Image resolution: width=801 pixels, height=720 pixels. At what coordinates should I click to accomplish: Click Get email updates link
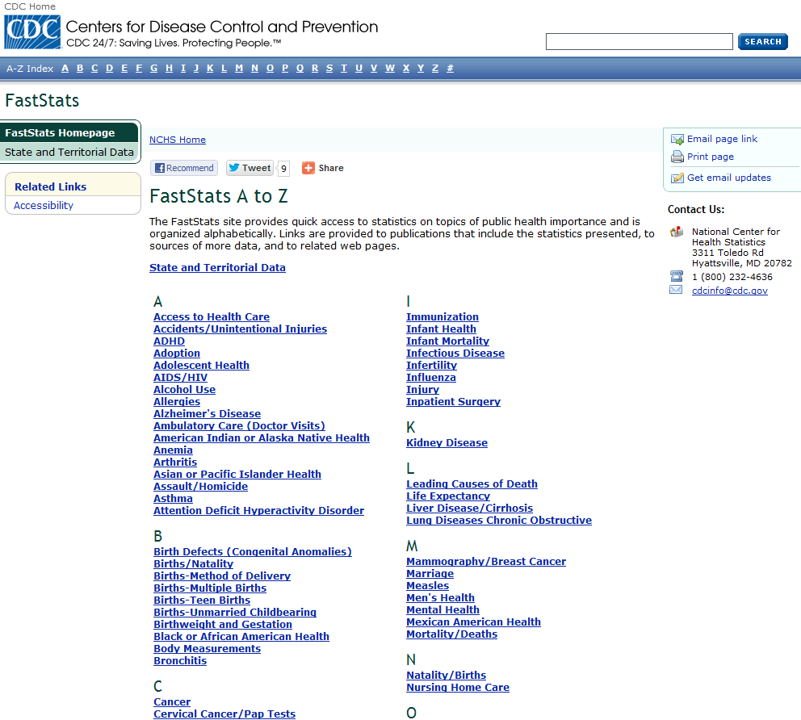point(729,178)
